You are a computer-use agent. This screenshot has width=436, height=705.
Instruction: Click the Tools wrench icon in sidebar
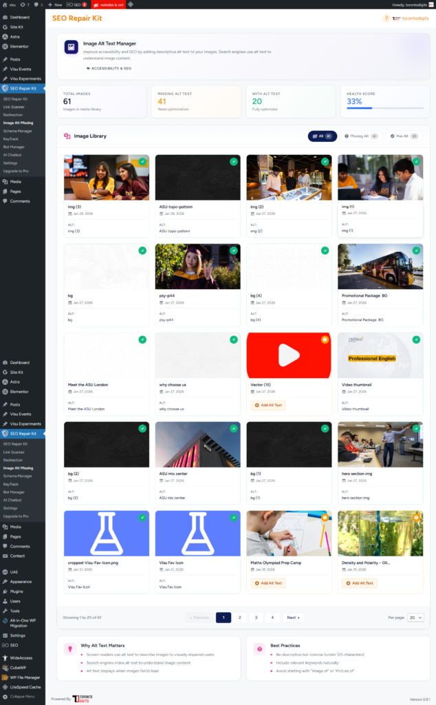tap(5, 611)
